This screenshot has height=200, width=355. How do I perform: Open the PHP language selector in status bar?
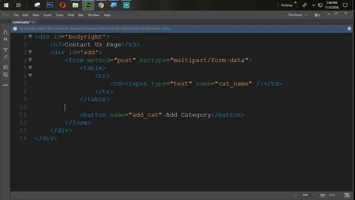[308, 195]
